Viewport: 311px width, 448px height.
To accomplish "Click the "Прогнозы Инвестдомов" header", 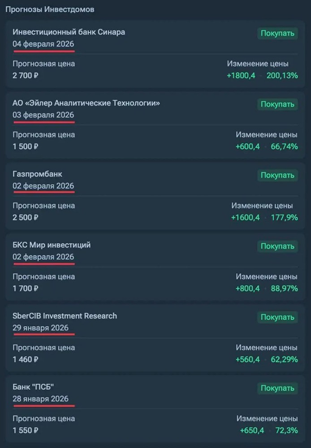I will pyautogui.click(x=51, y=9).
